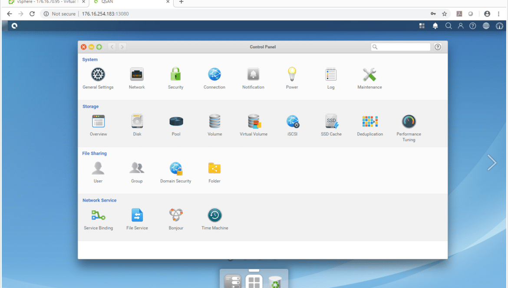This screenshot has width=508, height=288.
Task: Open the Domain Security icon
Action: click(x=176, y=169)
